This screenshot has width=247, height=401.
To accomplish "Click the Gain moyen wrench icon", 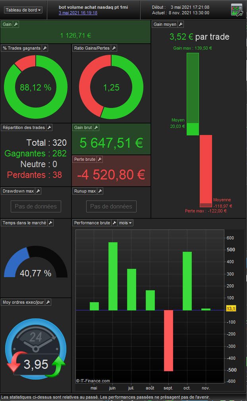I will coord(181,24).
